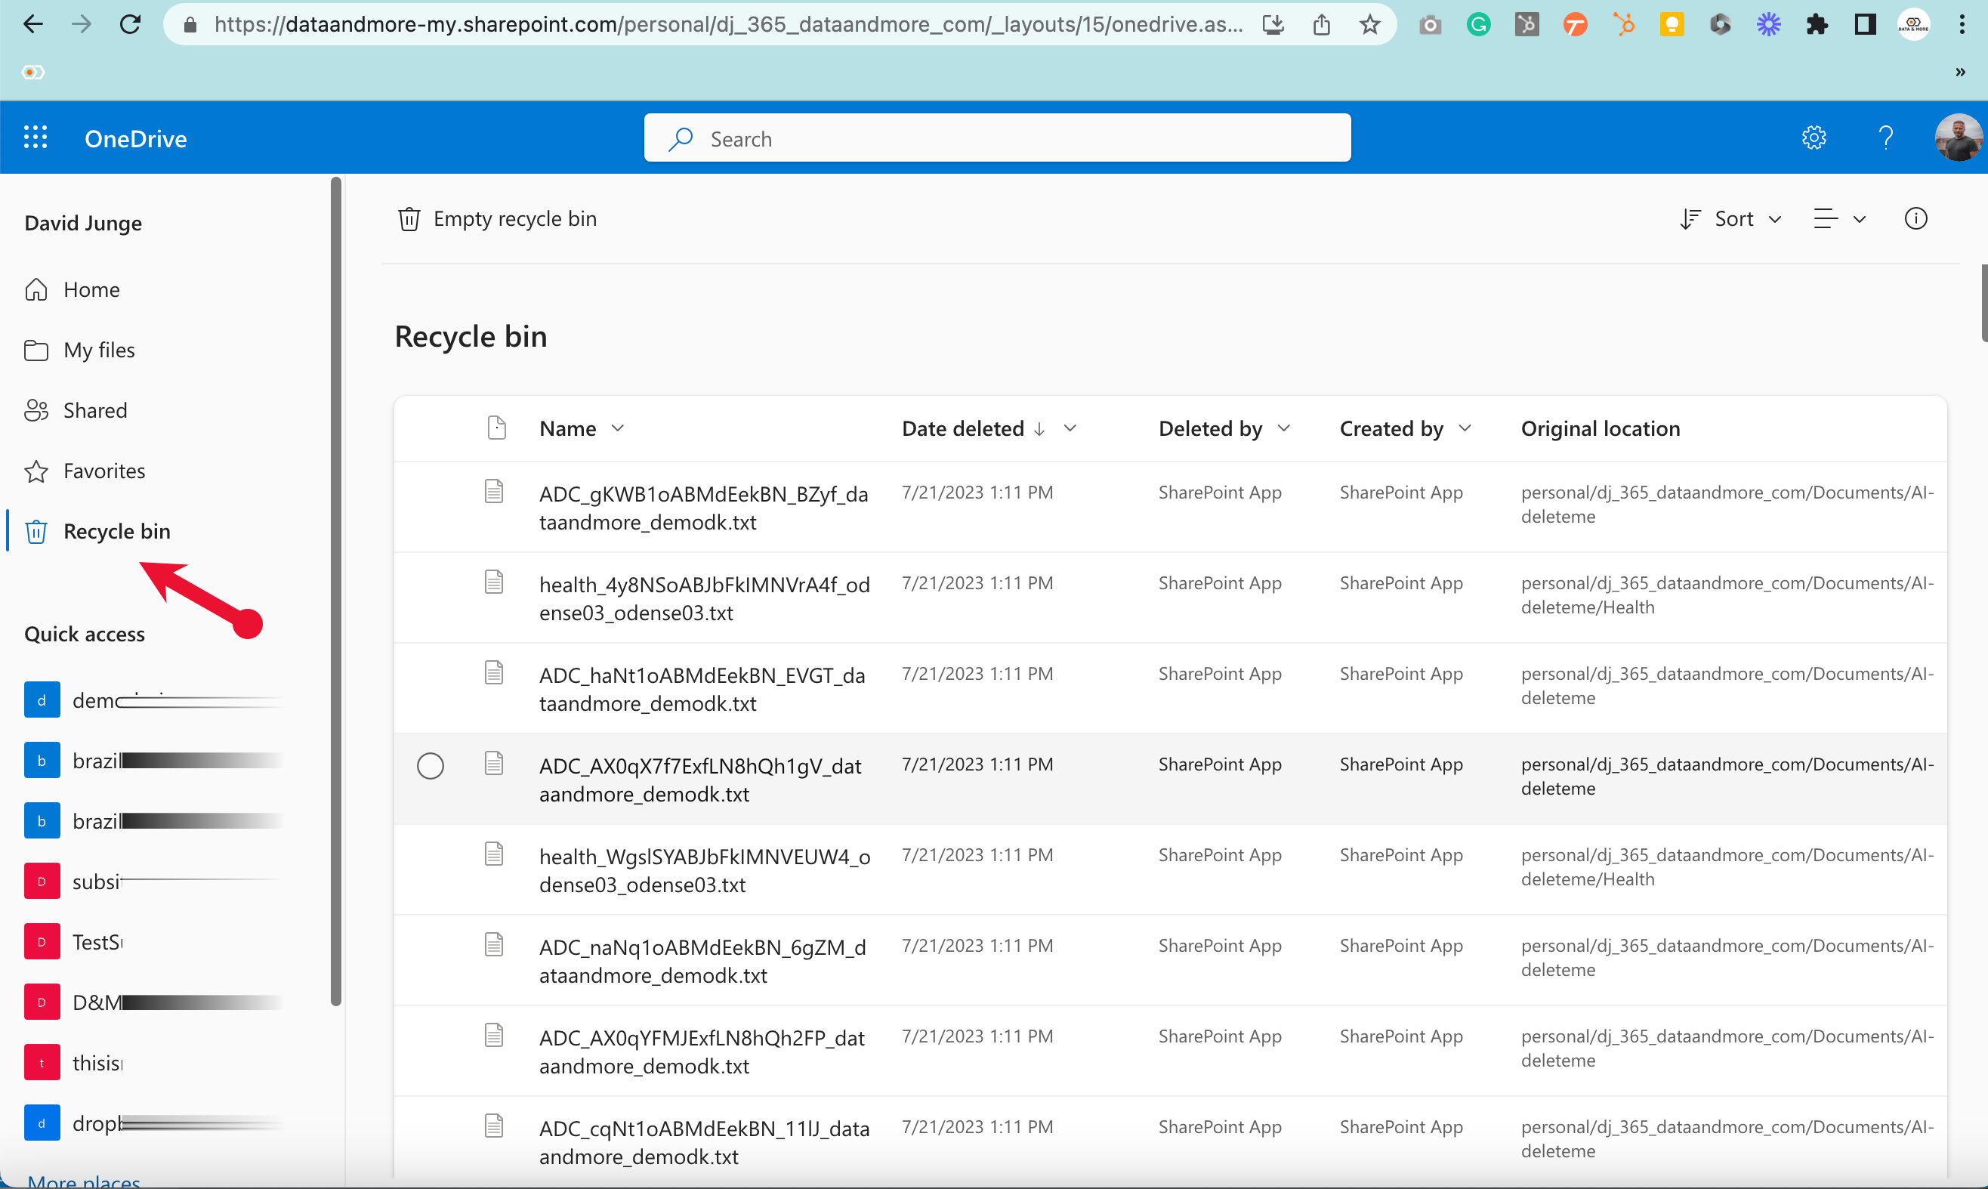Show the details pane info icon

pos(1915,219)
